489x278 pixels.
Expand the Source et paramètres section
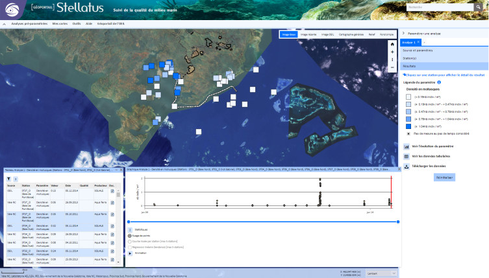(x=418, y=50)
